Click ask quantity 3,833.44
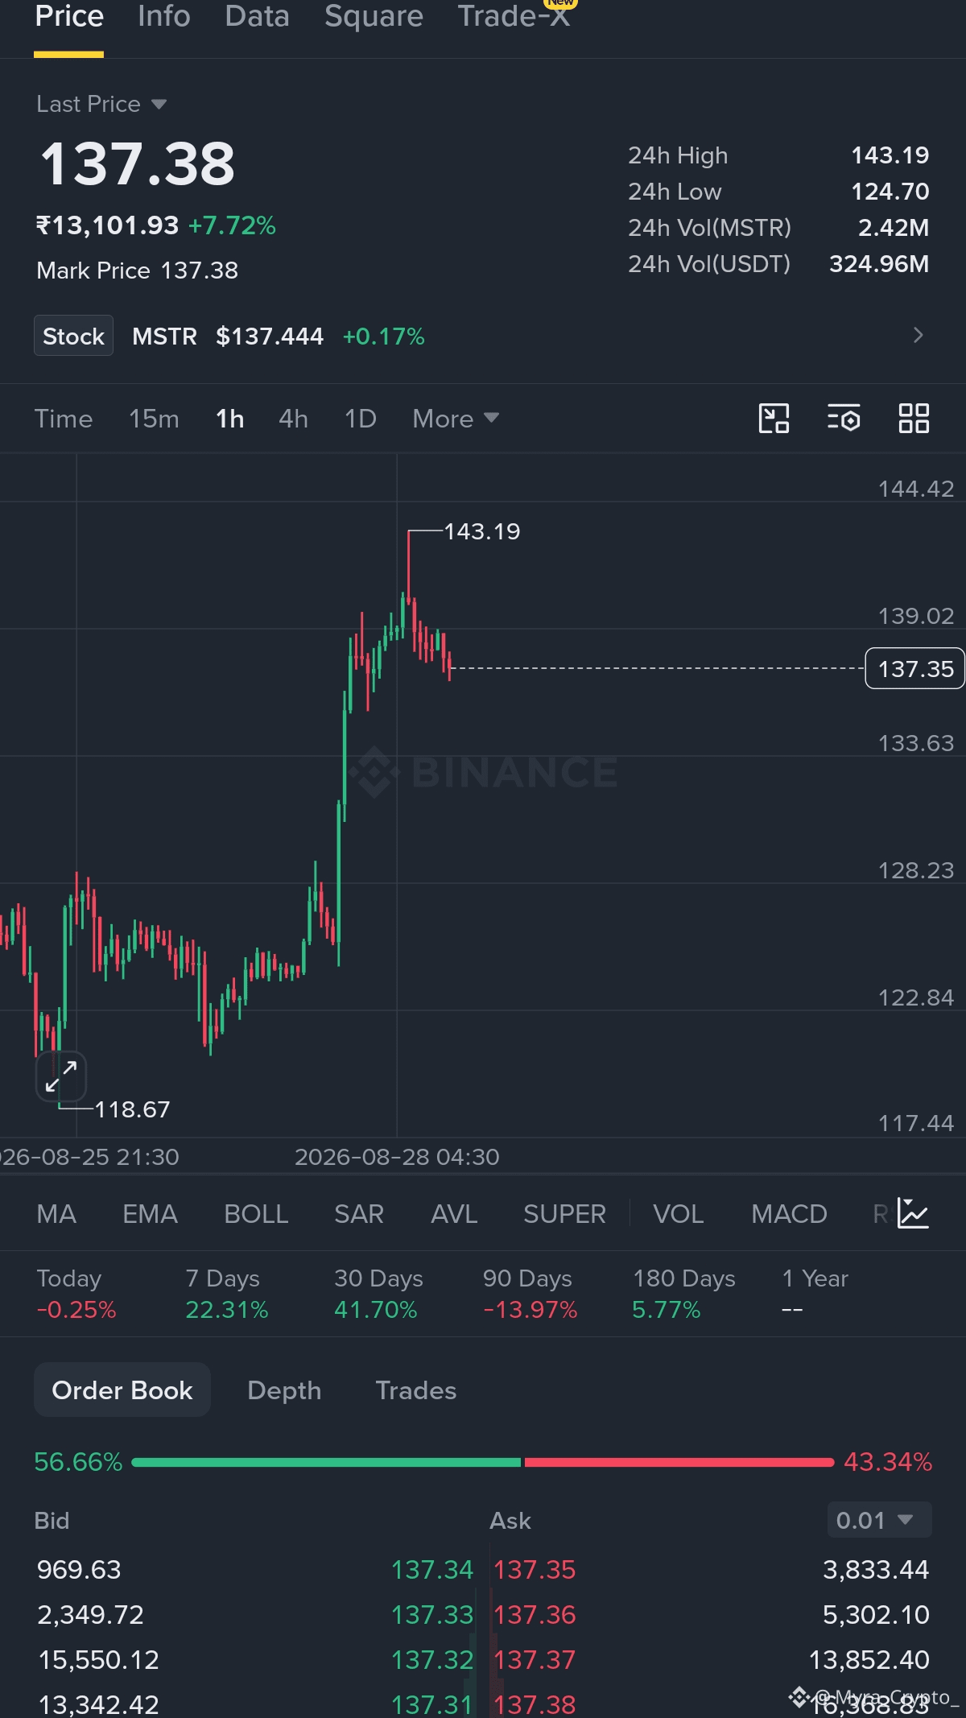Viewport: 966px width, 1718px height. [876, 1569]
